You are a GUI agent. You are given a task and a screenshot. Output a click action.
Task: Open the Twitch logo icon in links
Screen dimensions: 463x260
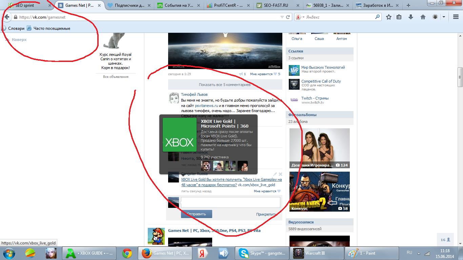coord(294,100)
